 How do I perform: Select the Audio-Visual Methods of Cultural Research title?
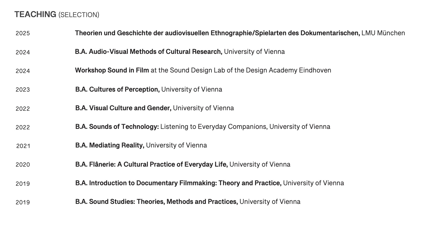point(149,52)
